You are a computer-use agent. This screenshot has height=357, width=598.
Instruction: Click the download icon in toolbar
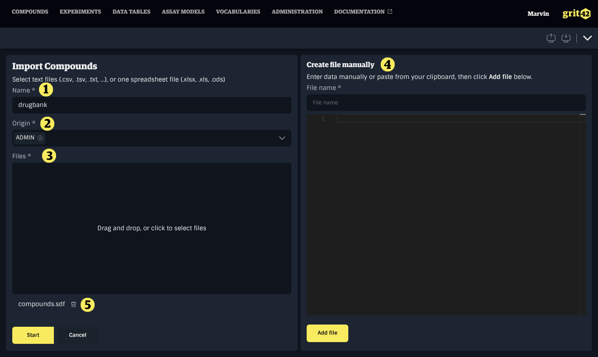click(x=566, y=38)
